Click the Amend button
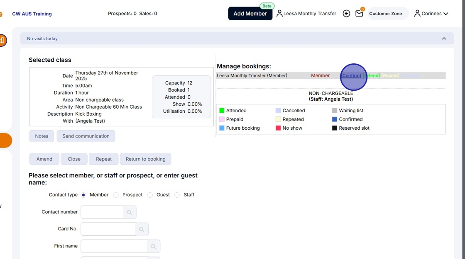 [x=44, y=159]
